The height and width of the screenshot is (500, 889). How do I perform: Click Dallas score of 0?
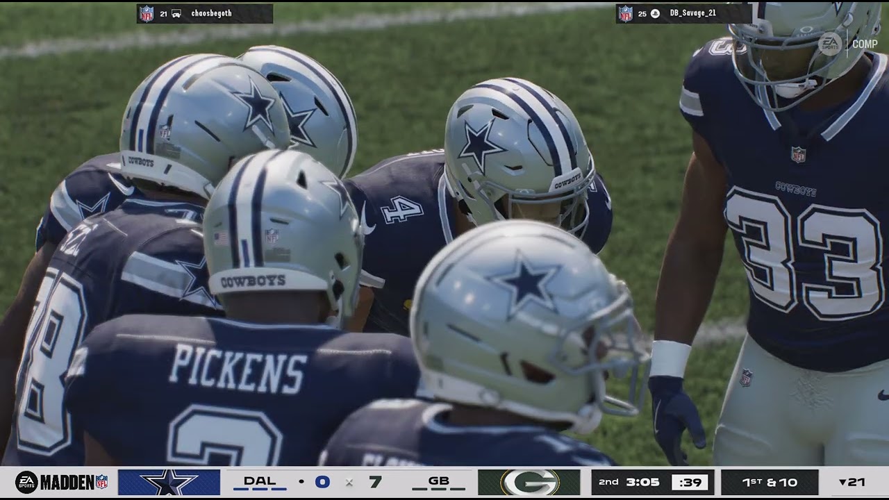(322, 482)
